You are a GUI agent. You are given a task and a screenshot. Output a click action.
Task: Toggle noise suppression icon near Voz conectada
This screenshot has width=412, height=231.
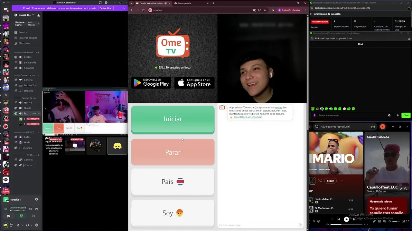click(x=31, y=209)
